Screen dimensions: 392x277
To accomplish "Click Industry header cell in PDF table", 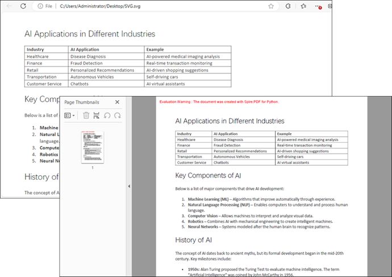I will tap(194, 134).
